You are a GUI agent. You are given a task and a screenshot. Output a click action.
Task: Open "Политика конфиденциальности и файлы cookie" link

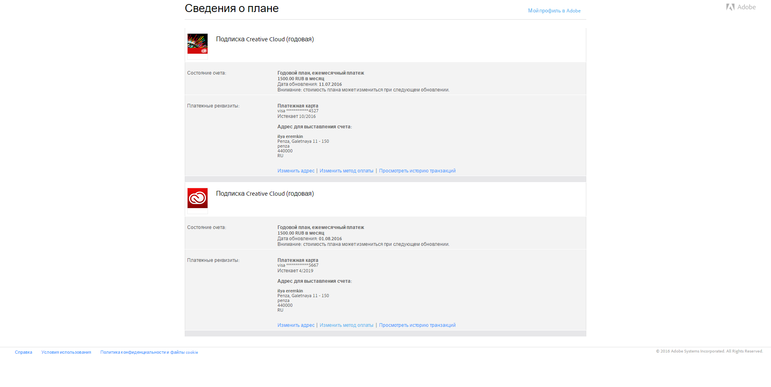tap(149, 353)
